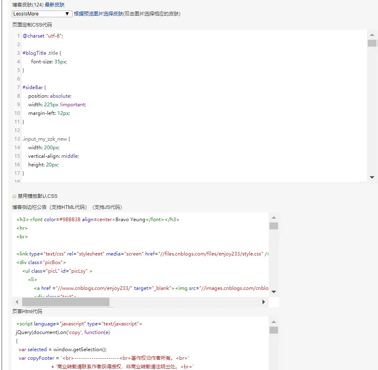Click the down arrow of the CSS editor scrollbar

point(372,177)
